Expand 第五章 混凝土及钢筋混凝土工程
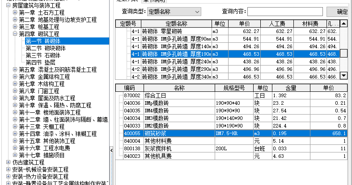This screenshot has width=352, height=185. pyautogui.click(x=15, y=70)
